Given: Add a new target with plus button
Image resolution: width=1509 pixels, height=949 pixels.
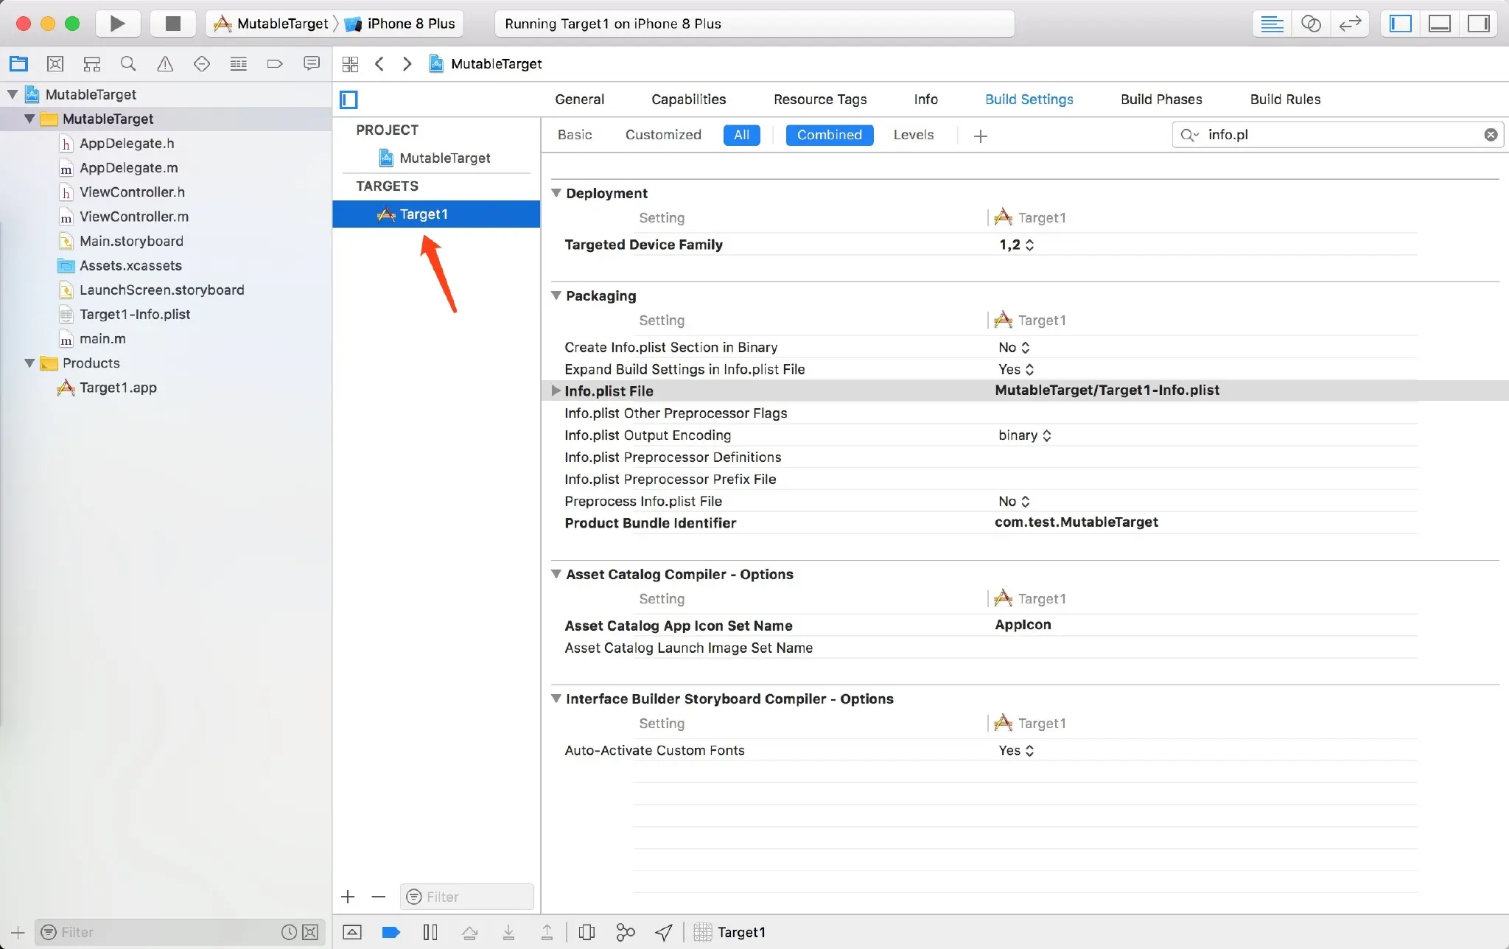Looking at the screenshot, I should pos(349,897).
